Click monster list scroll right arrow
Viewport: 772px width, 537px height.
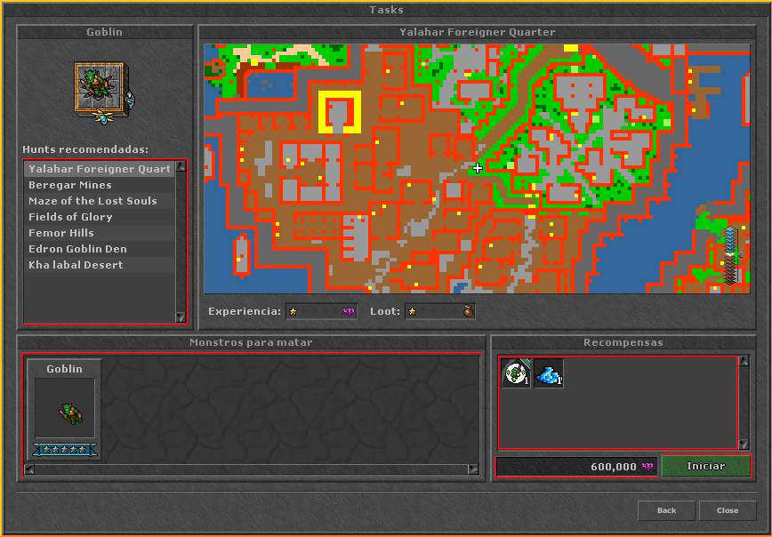[x=472, y=469]
